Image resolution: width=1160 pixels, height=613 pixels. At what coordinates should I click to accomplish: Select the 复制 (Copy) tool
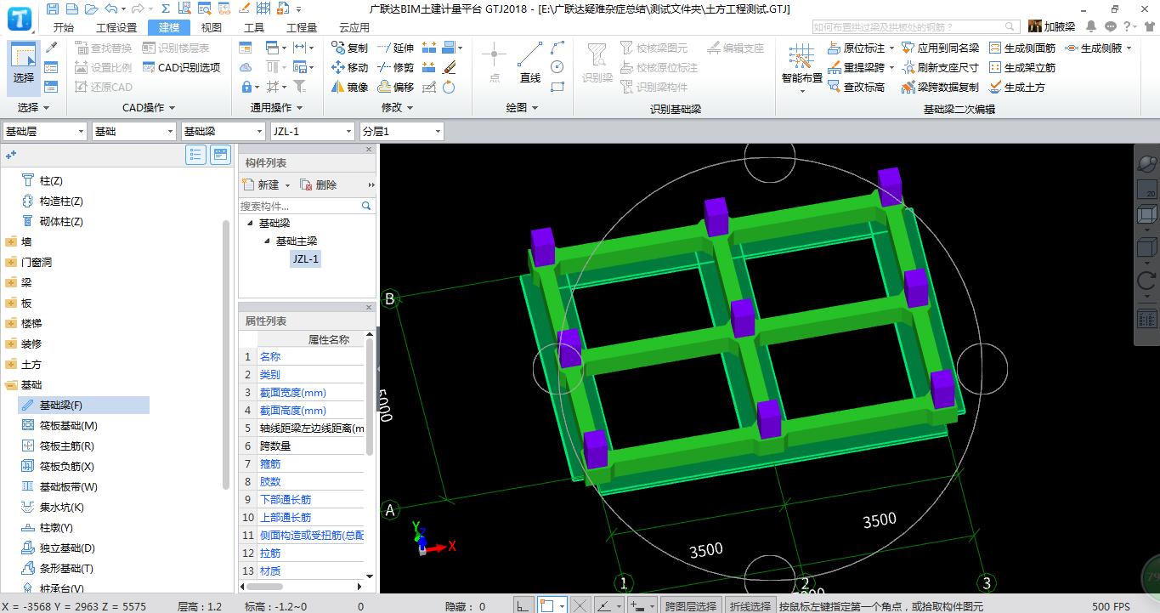coord(349,48)
